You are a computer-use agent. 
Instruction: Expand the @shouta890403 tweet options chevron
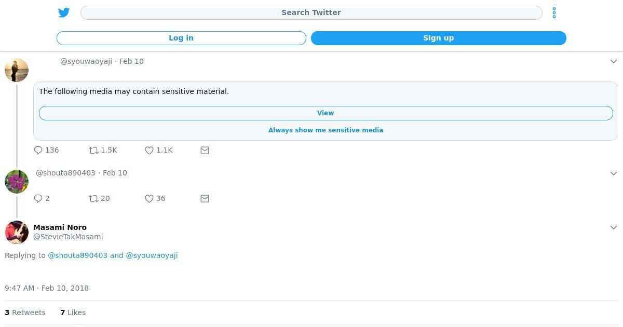click(613, 173)
